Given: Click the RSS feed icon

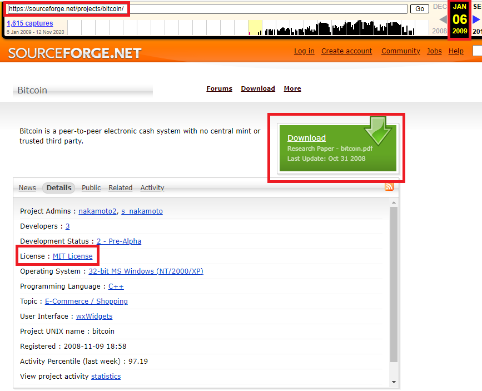Looking at the screenshot, I should point(389,187).
